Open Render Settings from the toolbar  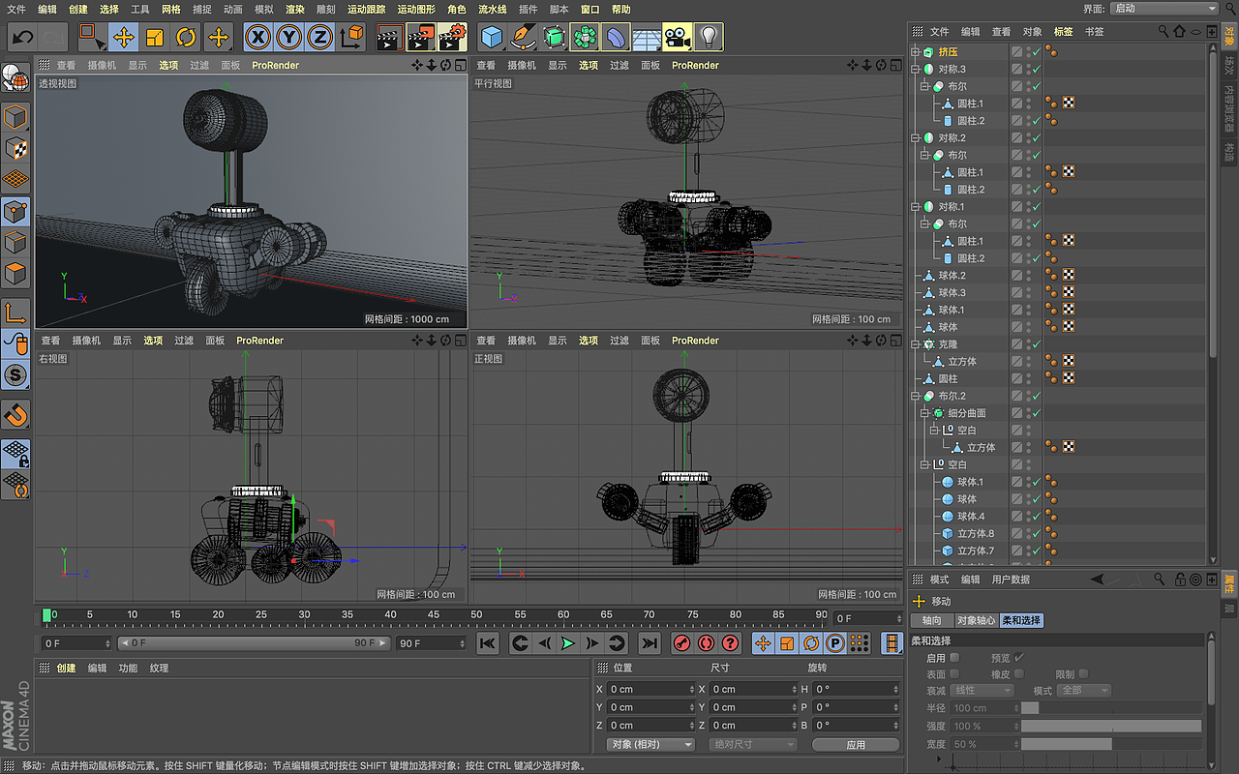pos(450,36)
